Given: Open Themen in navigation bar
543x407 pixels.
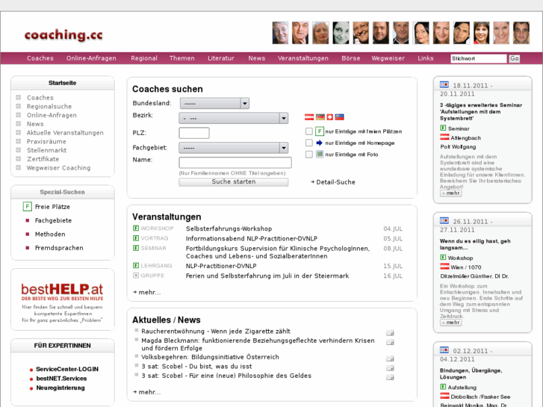Looking at the screenshot, I should (x=181, y=58).
